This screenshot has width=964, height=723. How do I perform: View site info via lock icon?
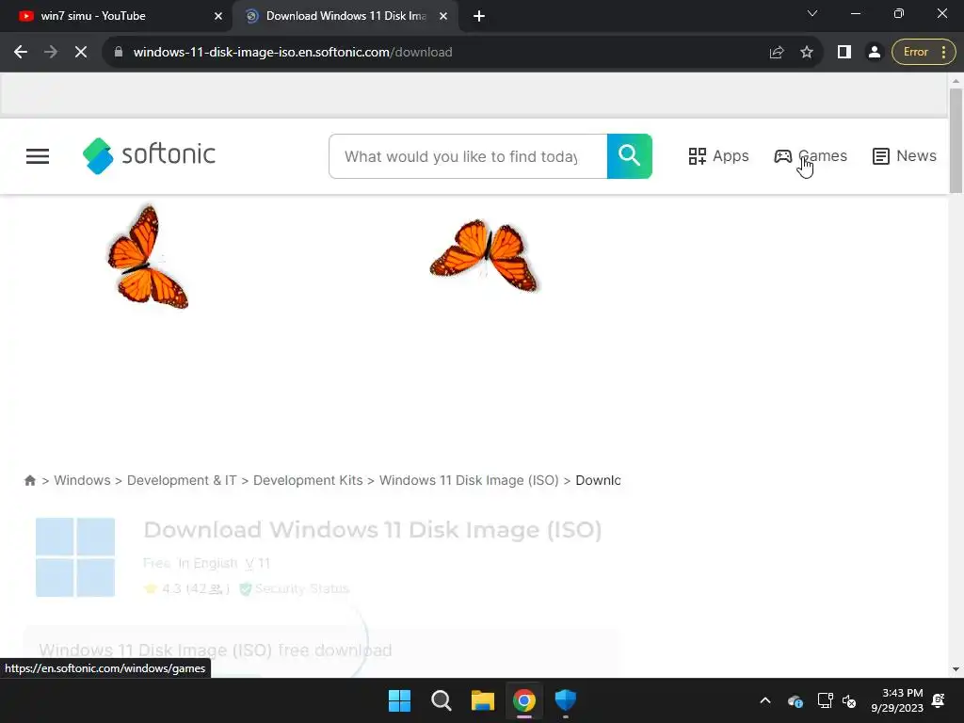119,53
